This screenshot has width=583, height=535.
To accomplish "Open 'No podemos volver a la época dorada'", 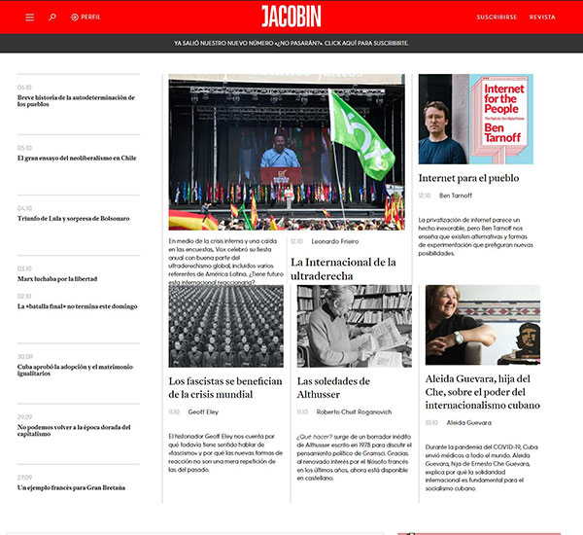I will [x=74, y=430].
